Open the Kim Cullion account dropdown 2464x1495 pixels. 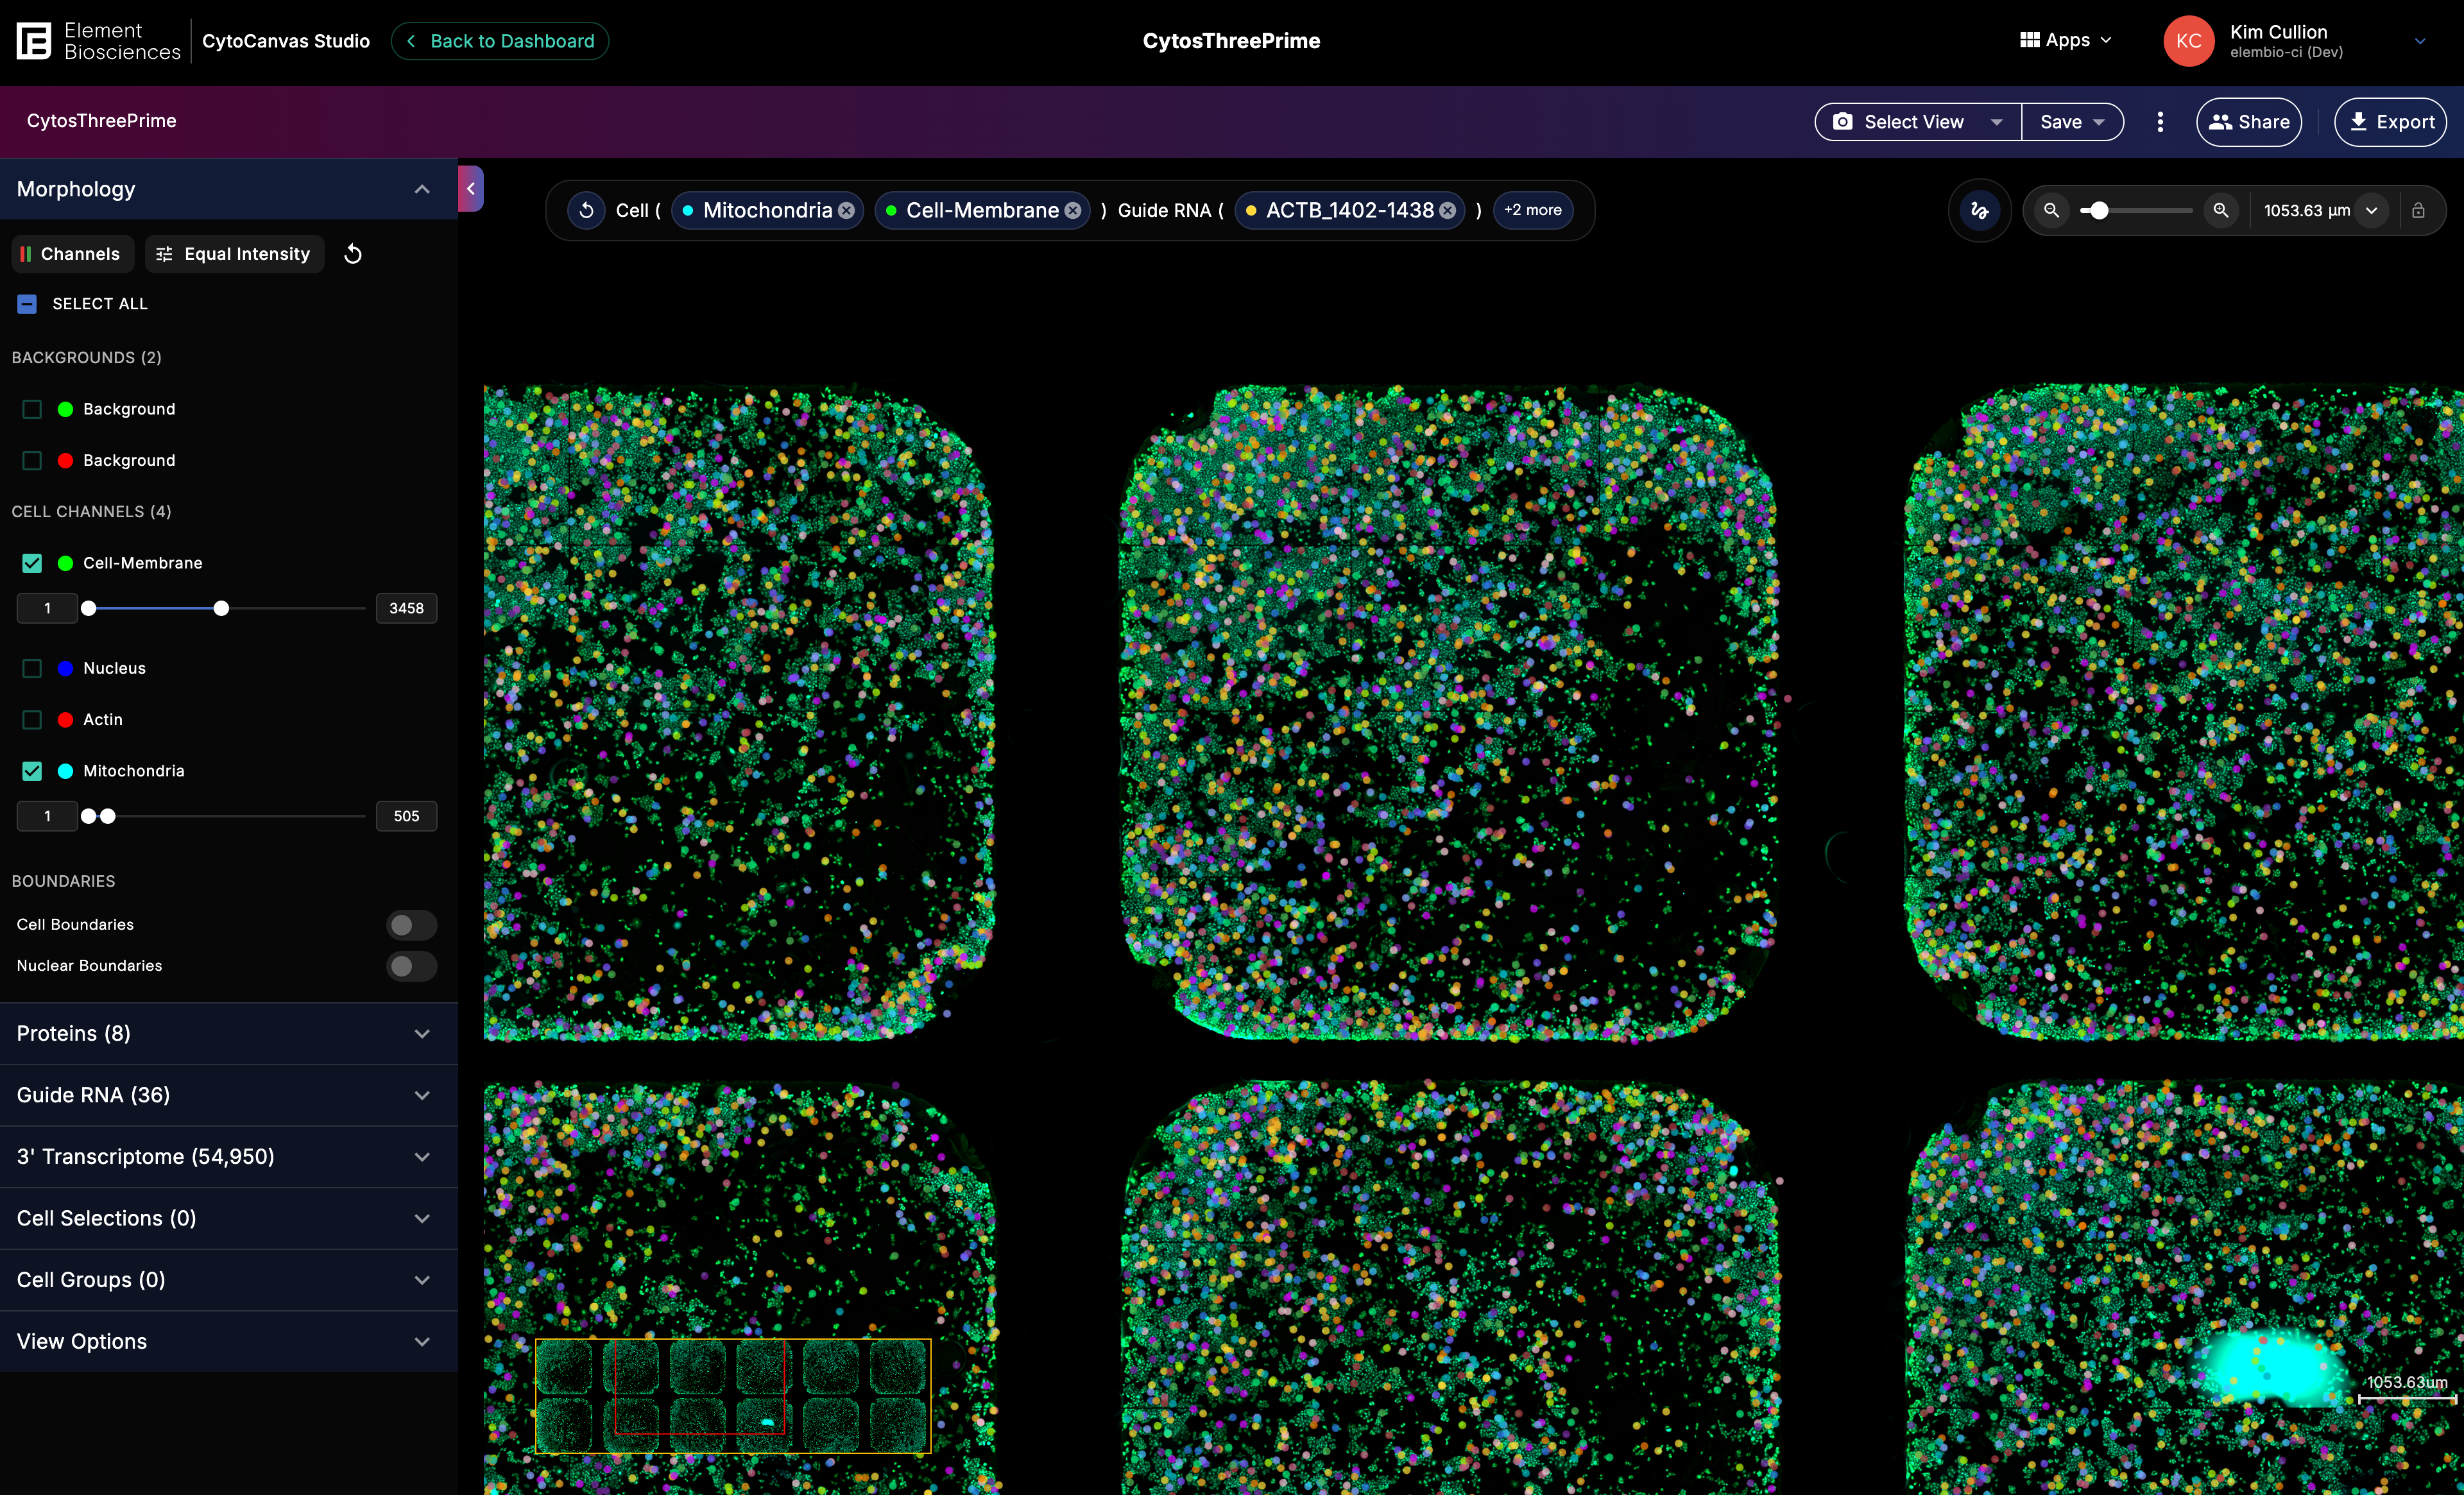[x=2420, y=41]
